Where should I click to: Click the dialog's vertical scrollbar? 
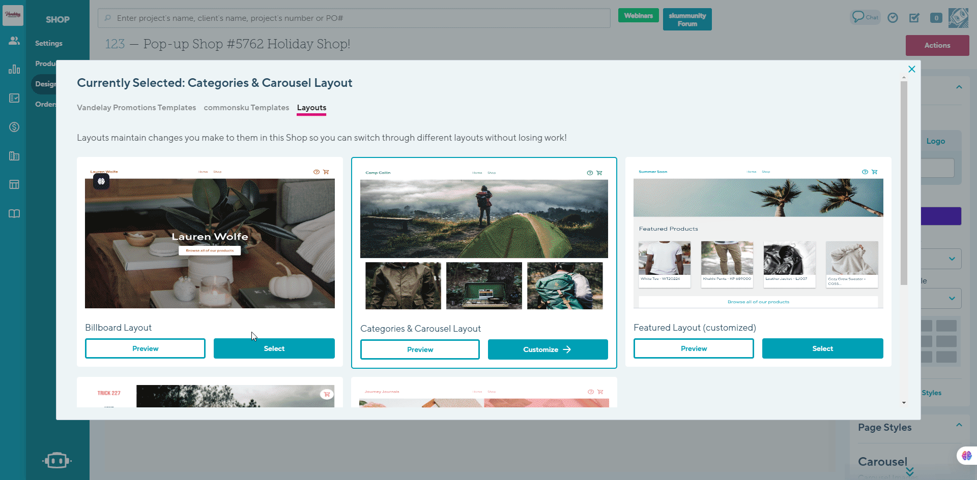pos(904,183)
